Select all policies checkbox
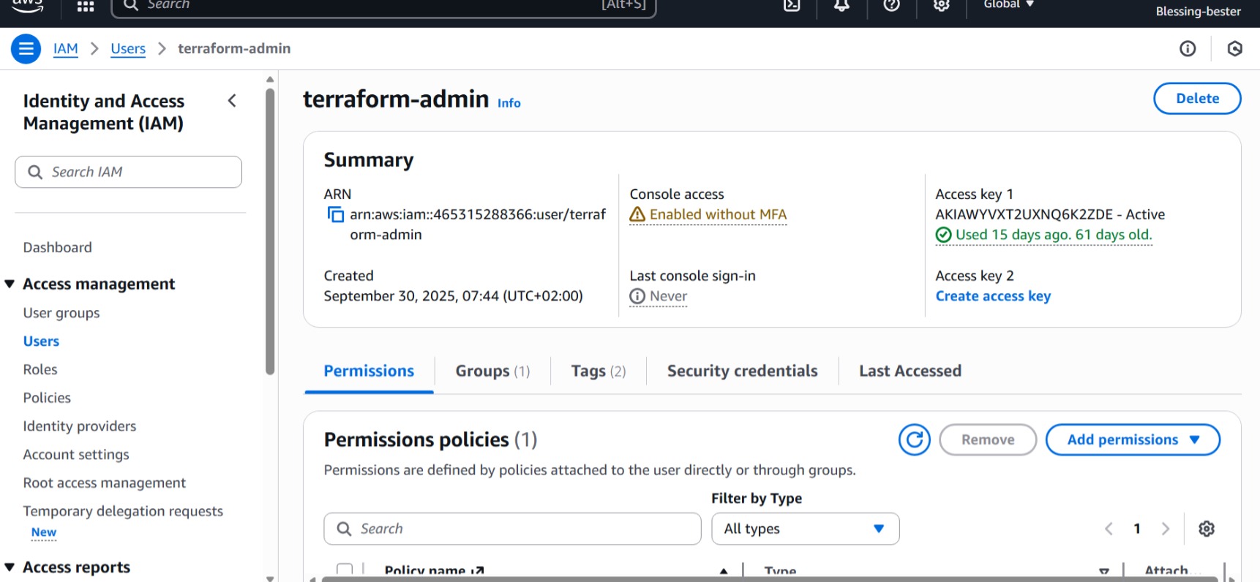The width and height of the screenshot is (1260, 582). (x=345, y=570)
